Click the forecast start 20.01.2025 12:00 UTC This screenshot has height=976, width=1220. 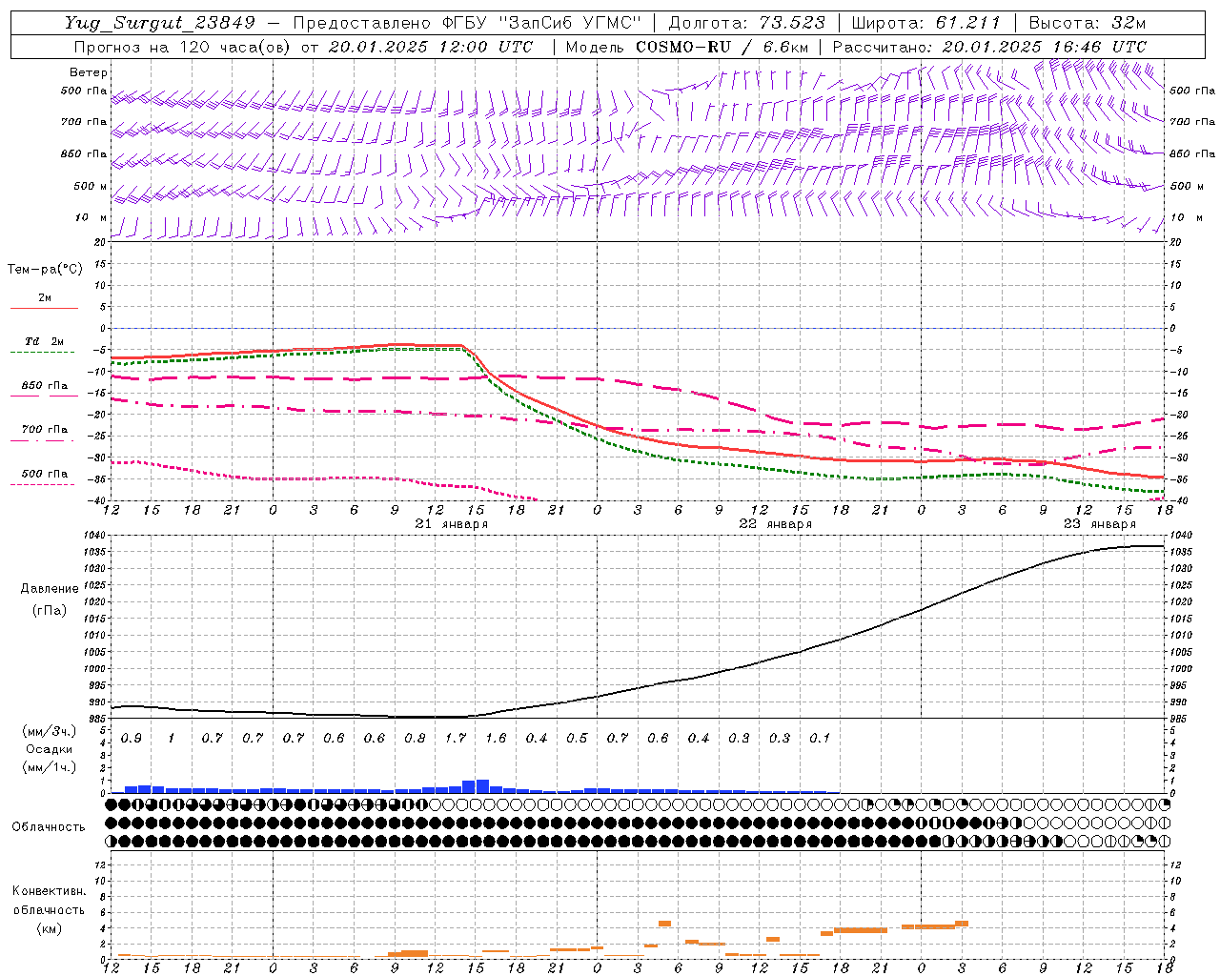pyautogui.click(x=431, y=47)
